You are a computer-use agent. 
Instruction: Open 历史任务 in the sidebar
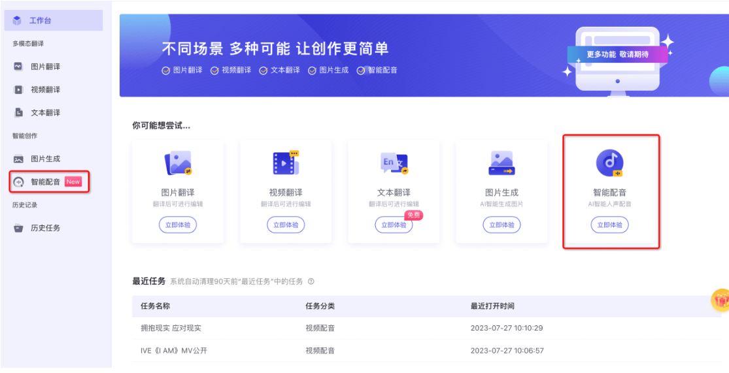tap(46, 228)
